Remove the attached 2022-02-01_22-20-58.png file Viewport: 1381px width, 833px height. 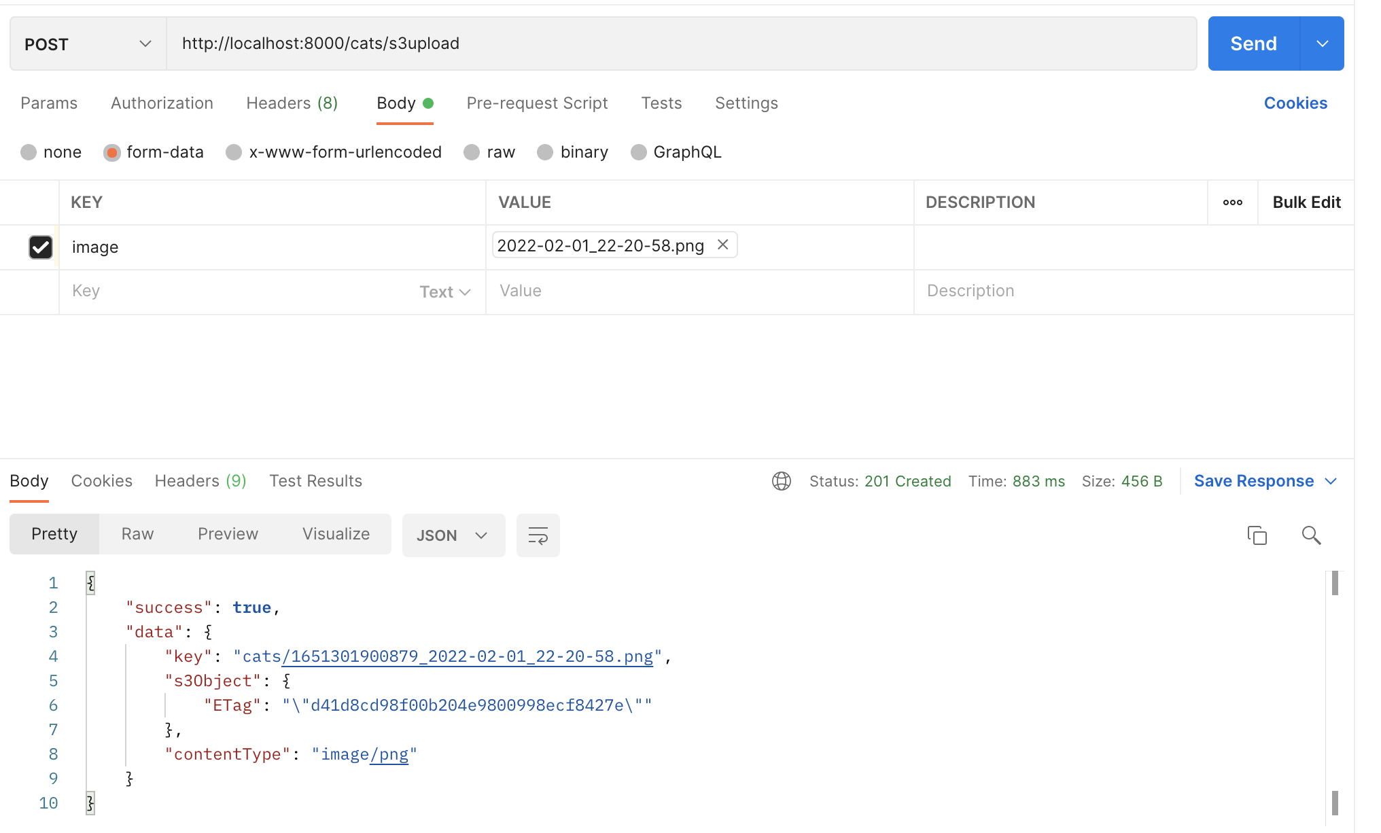click(x=723, y=245)
